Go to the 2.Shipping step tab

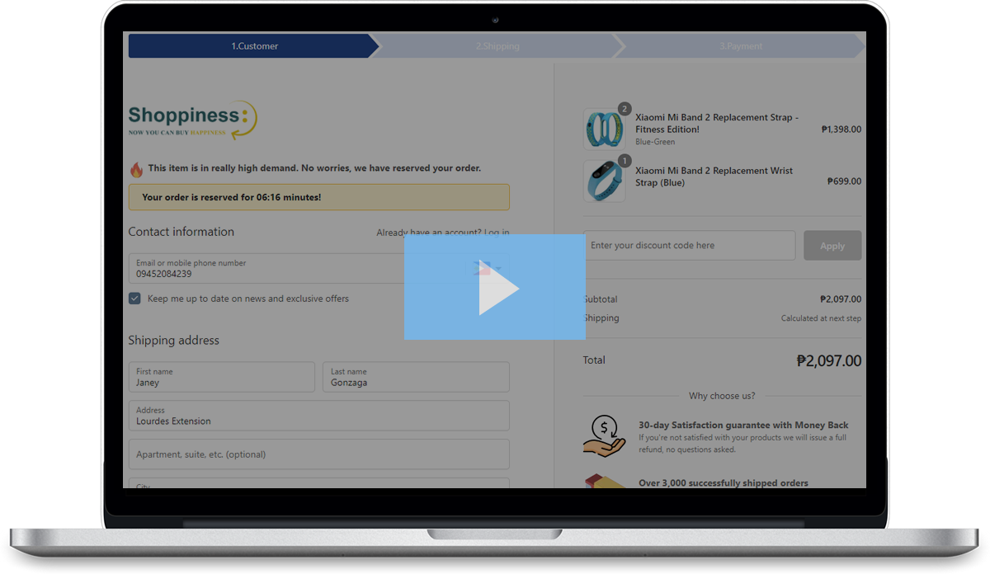click(497, 46)
